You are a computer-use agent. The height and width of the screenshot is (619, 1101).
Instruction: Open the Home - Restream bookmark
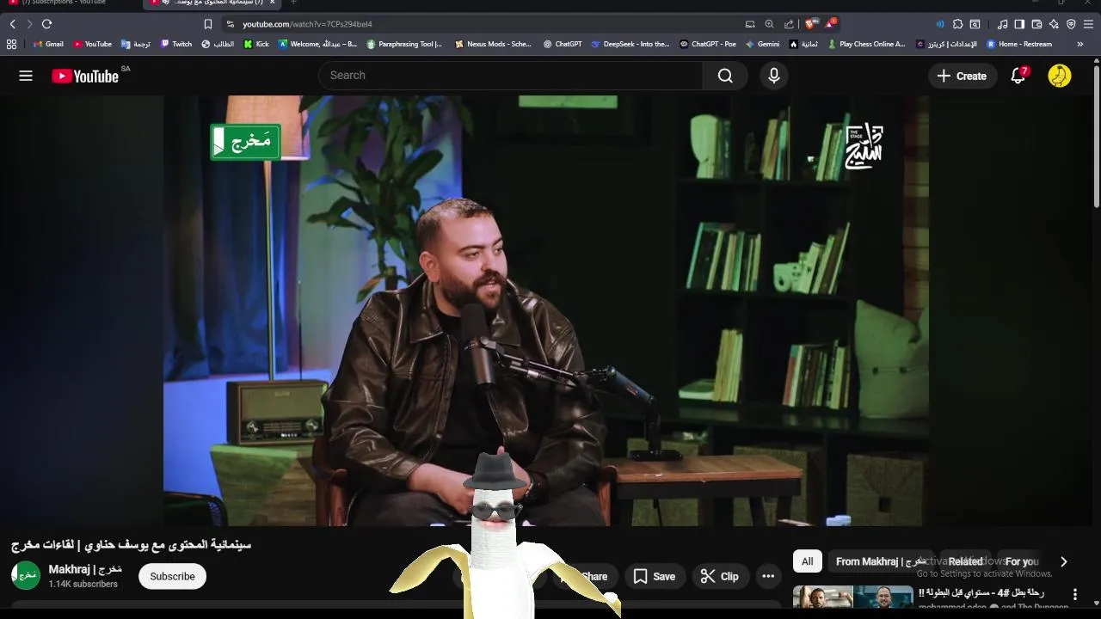1019,44
